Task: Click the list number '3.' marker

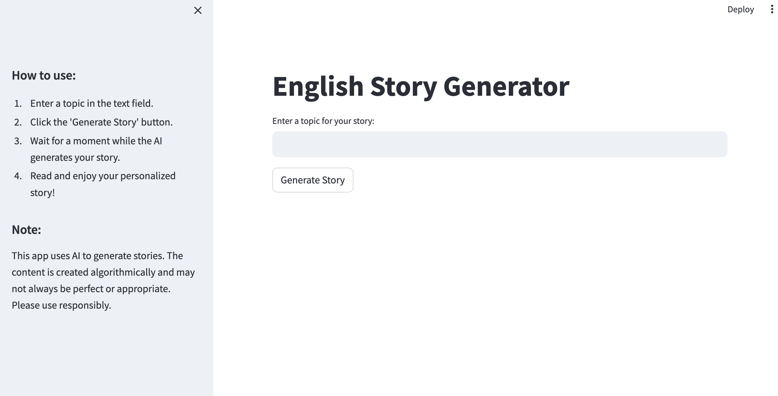Action: tap(18, 141)
